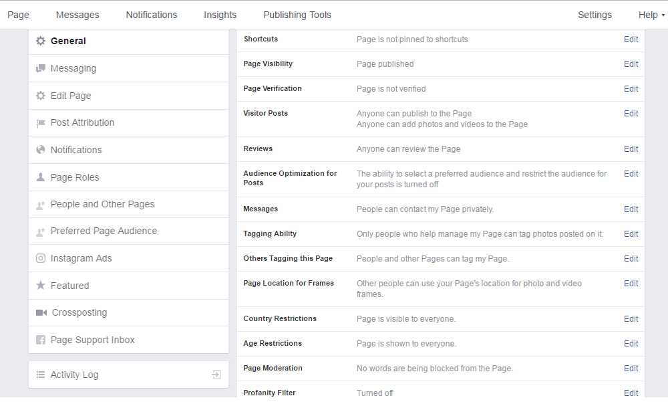Image resolution: width=668 pixels, height=410 pixels.
Task: Open Post Attribution settings
Action: click(x=129, y=123)
